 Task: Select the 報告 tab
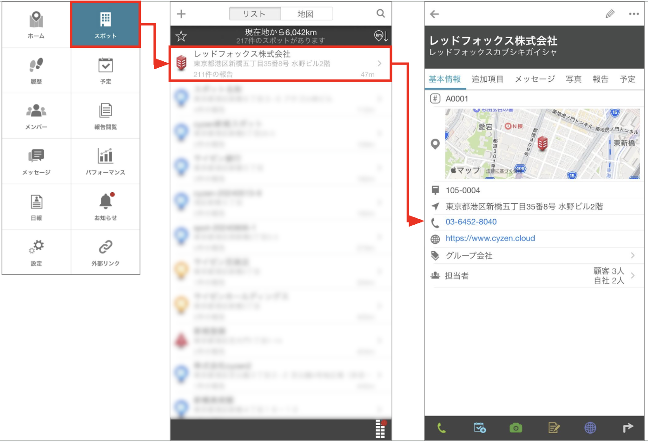(601, 79)
